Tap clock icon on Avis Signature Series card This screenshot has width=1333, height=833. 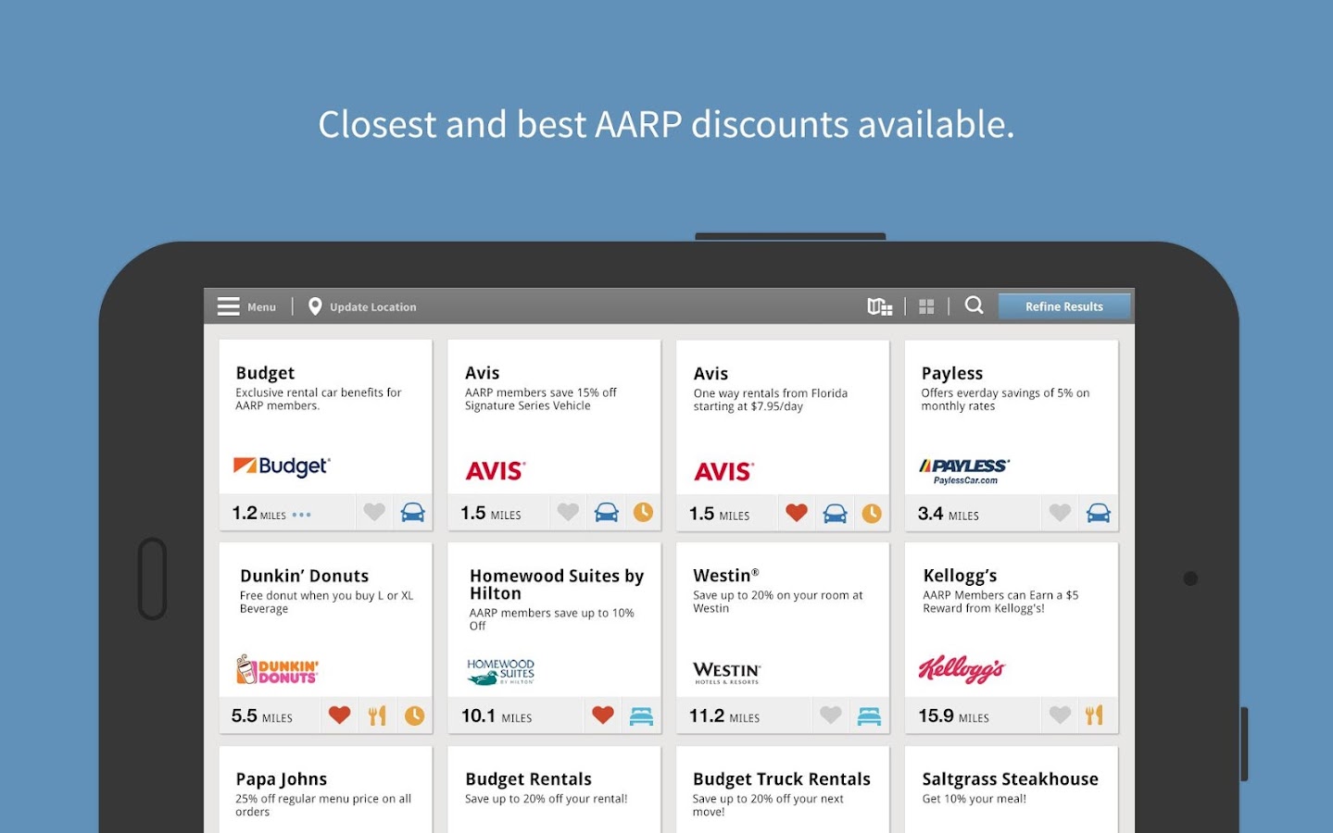(643, 512)
